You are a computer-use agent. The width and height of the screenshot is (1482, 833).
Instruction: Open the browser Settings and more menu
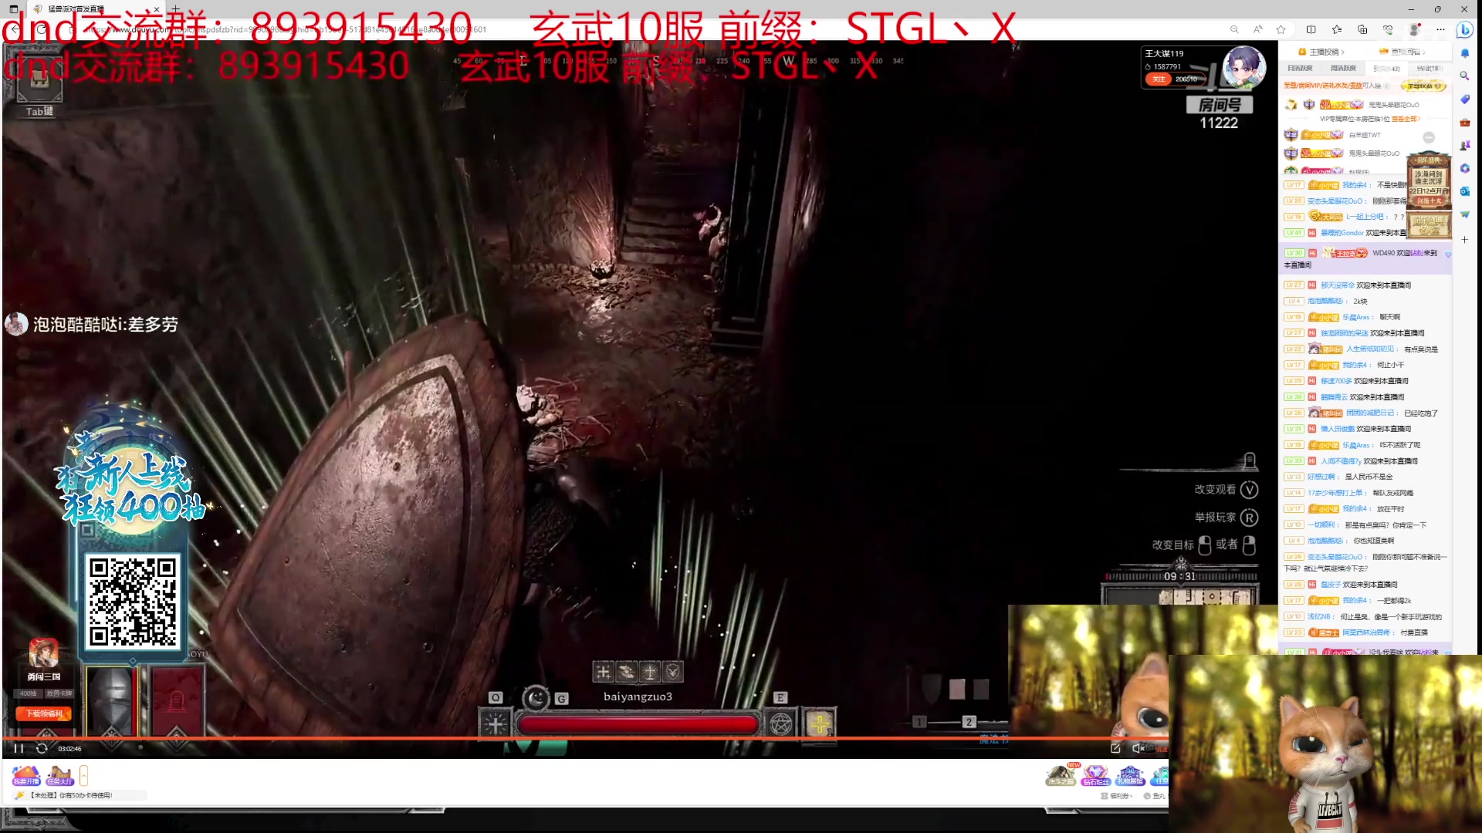click(1440, 29)
